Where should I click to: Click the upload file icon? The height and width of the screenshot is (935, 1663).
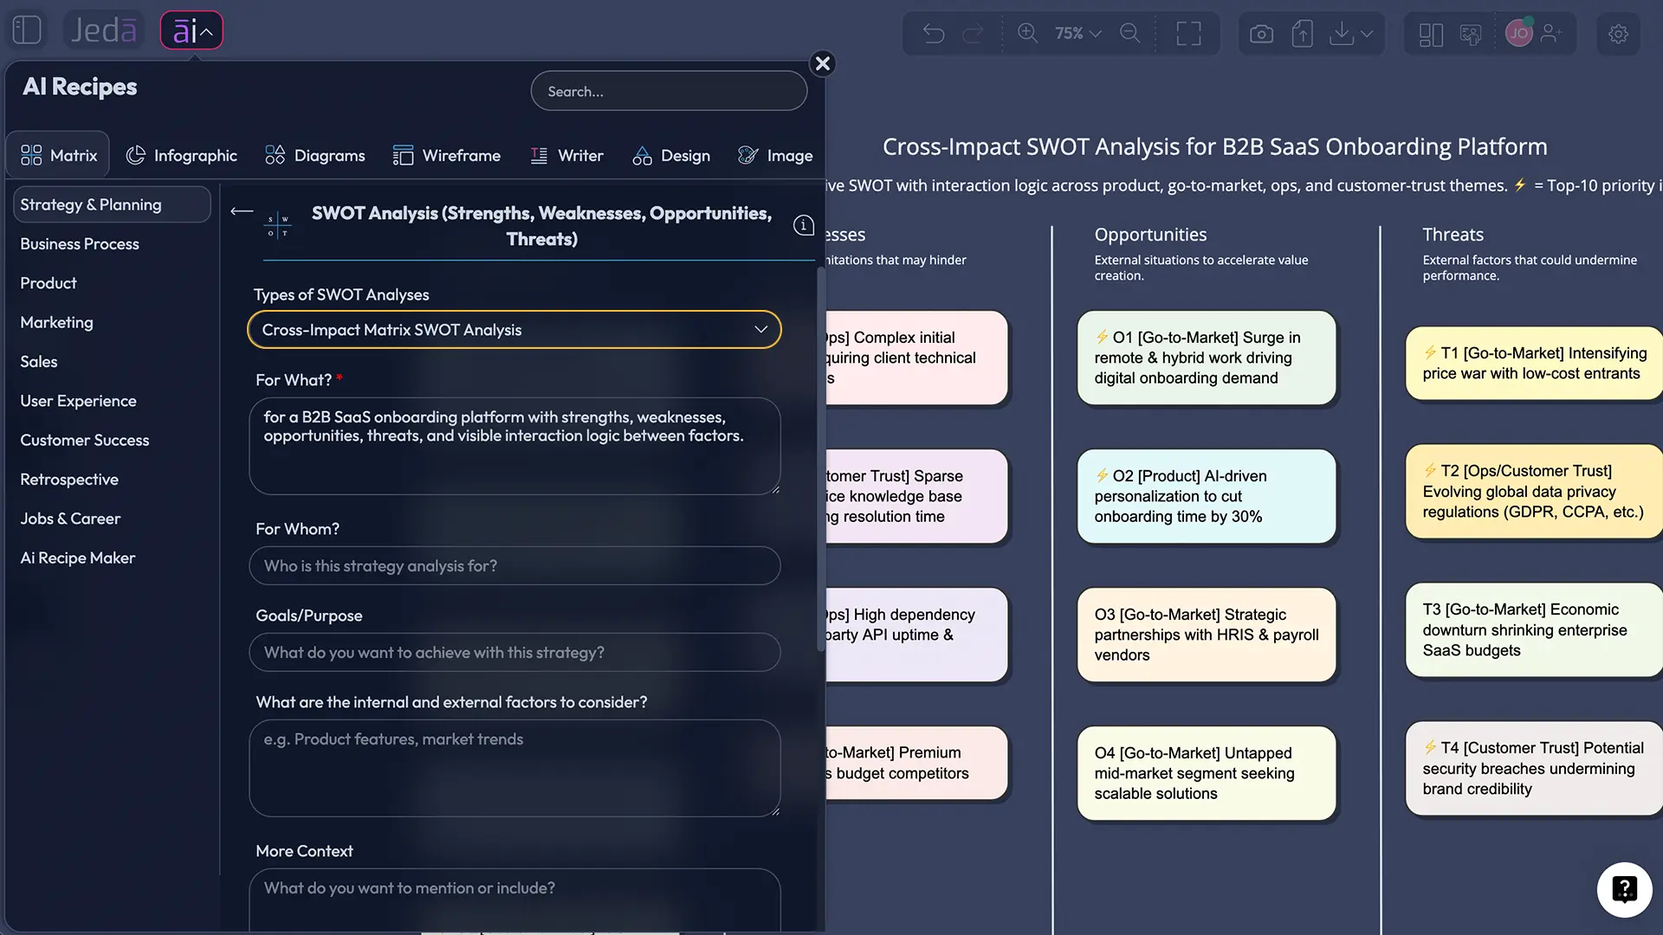pyautogui.click(x=1302, y=34)
